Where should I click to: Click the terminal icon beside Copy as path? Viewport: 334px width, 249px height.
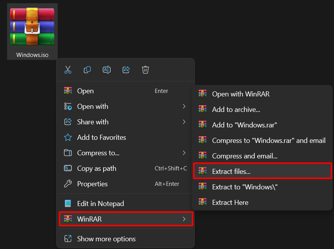pos(68,168)
